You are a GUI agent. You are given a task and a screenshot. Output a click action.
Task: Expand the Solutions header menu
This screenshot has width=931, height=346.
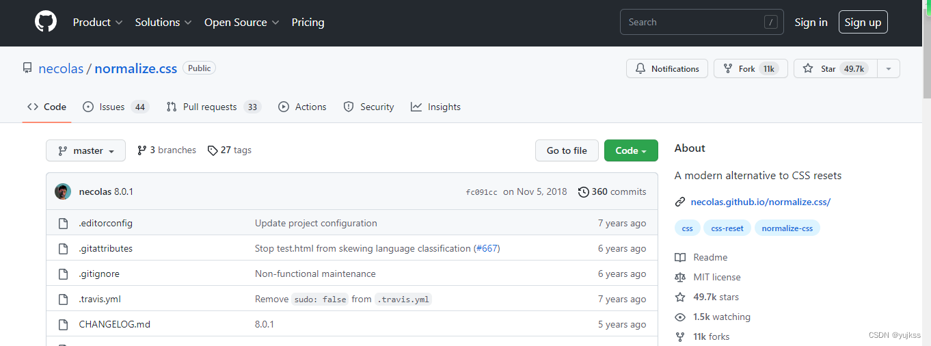163,23
